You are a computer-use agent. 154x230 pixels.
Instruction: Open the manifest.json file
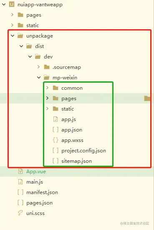(x=42, y=192)
